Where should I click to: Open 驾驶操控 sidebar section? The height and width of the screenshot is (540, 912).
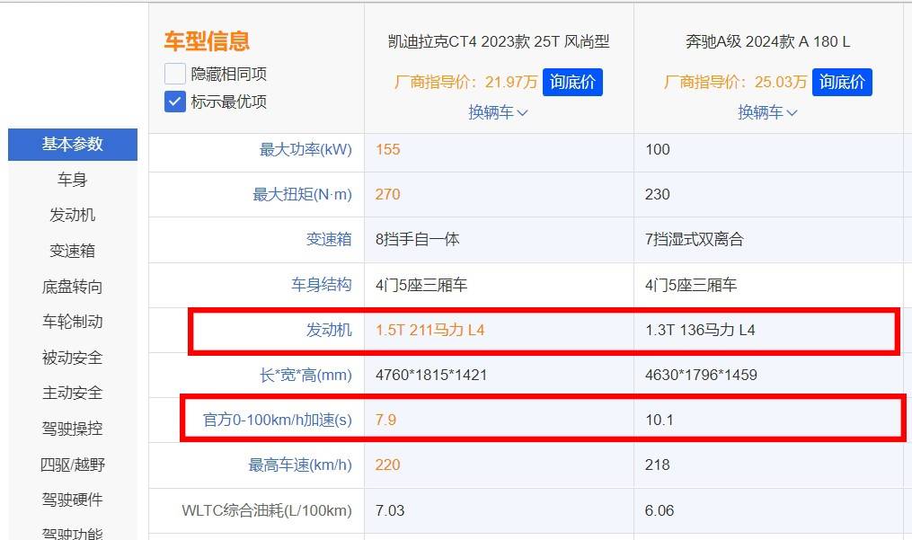tap(73, 429)
